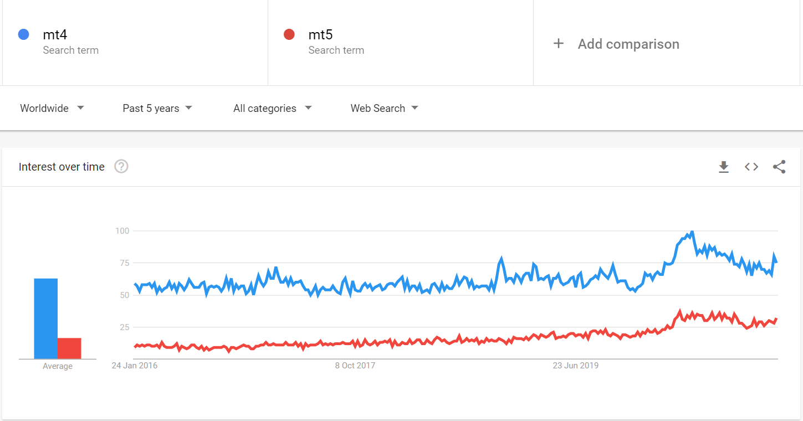This screenshot has height=421, width=803.
Task: Open the Web Search type dropdown
Action: [x=383, y=108]
